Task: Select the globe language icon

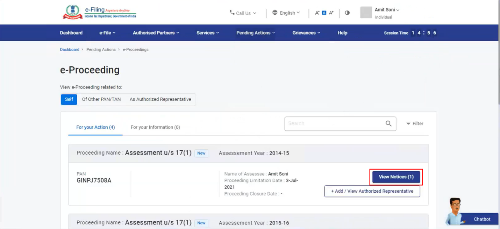Action: pyautogui.click(x=274, y=13)
